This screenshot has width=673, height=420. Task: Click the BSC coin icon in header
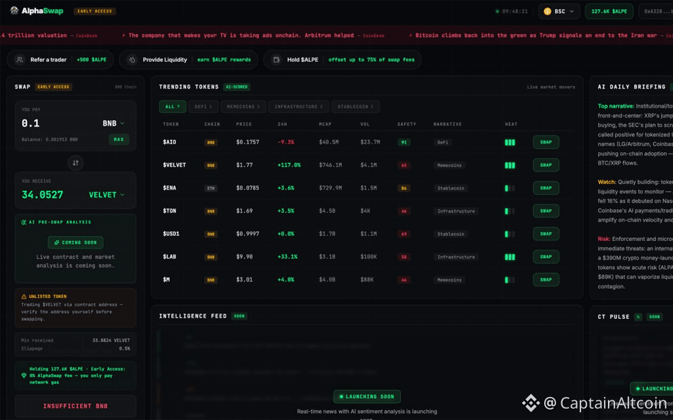547,12
